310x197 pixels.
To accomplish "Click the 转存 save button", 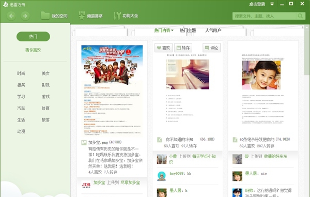I will click(x=183, y=48).
